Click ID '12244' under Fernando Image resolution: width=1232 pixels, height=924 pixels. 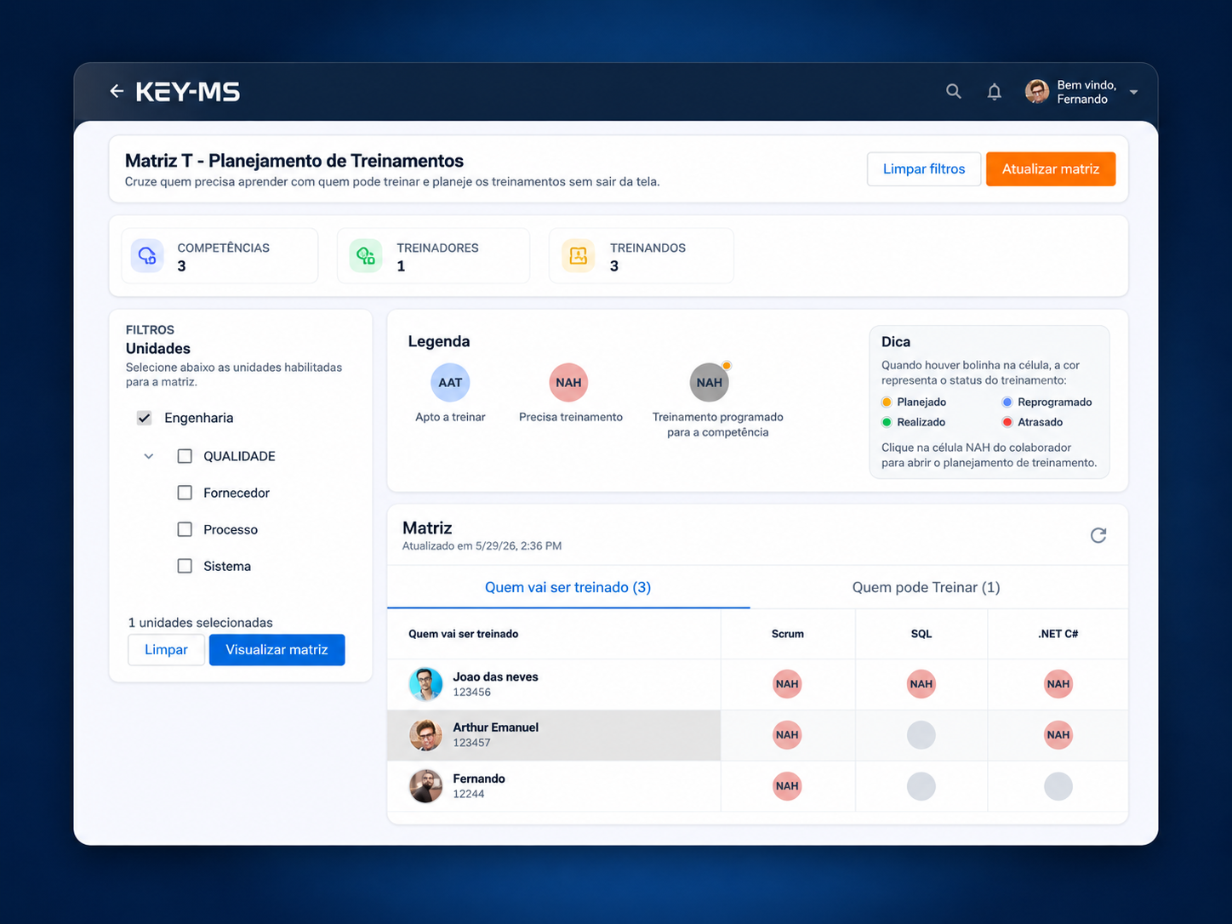click(x=469, y=794)
